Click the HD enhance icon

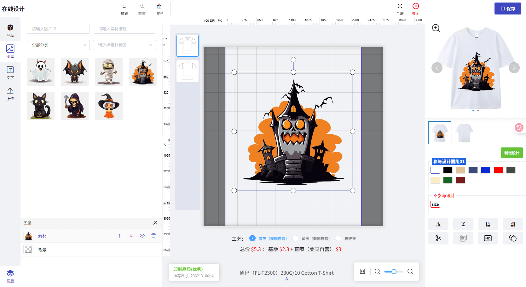point(488,238)
